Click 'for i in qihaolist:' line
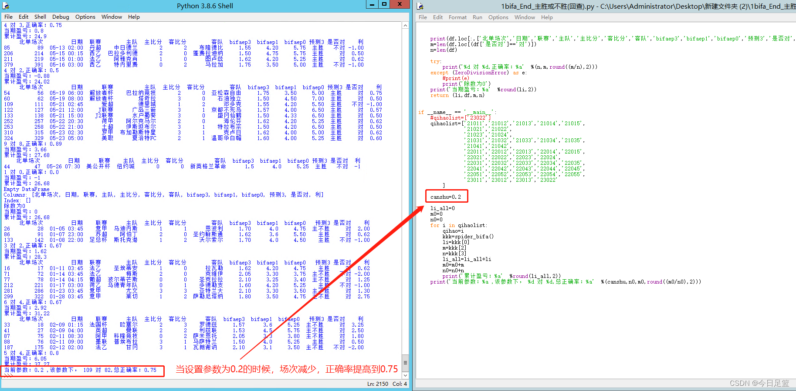796x391 pixels. point(459,225)
